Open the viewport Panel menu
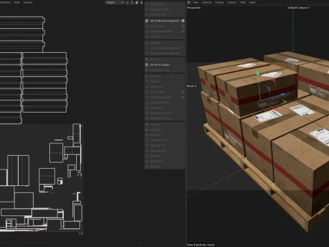 click(x=252, y=3)
